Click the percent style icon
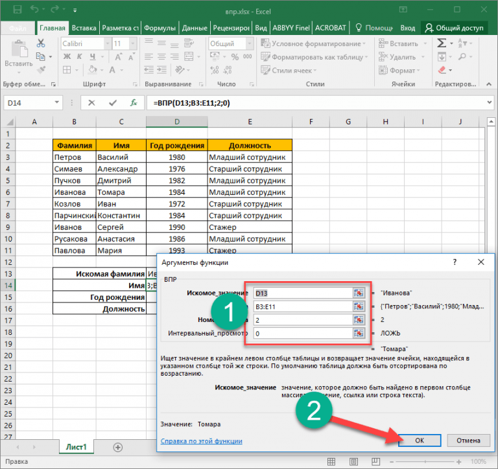This screenshot has width=498, height=469. pyautogui.click(x=235, y=57)
